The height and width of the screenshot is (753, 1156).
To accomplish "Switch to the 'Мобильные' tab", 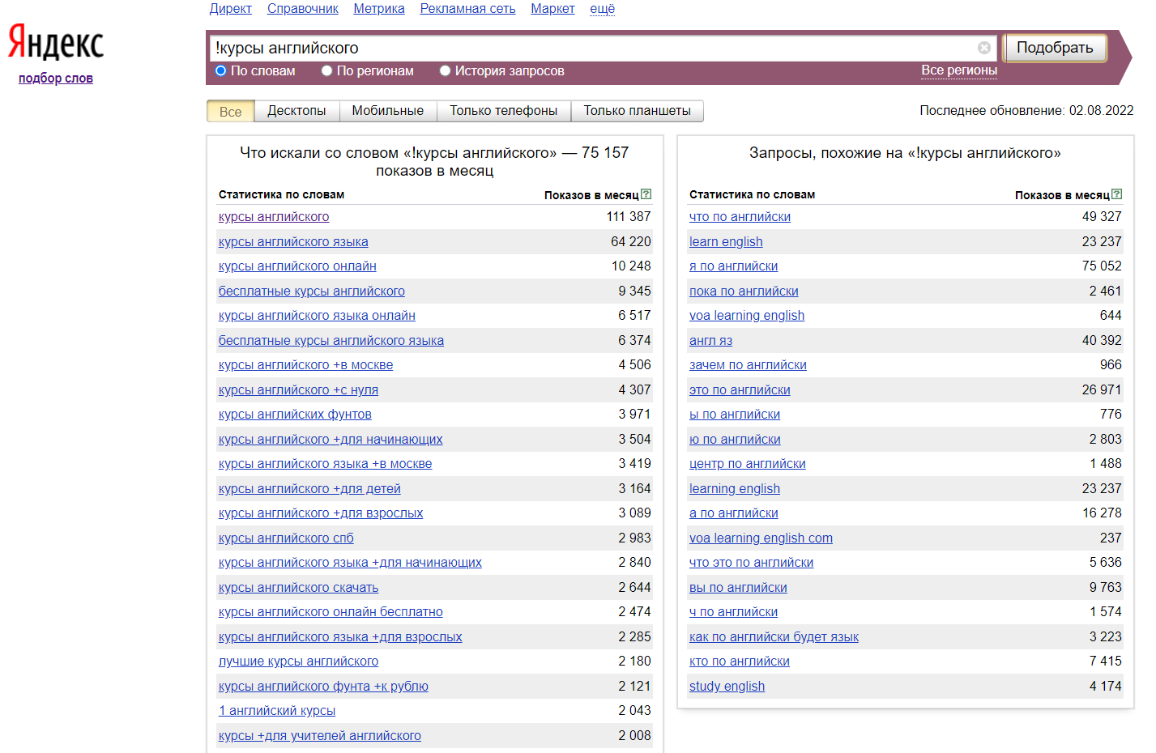I will [387, 111].
